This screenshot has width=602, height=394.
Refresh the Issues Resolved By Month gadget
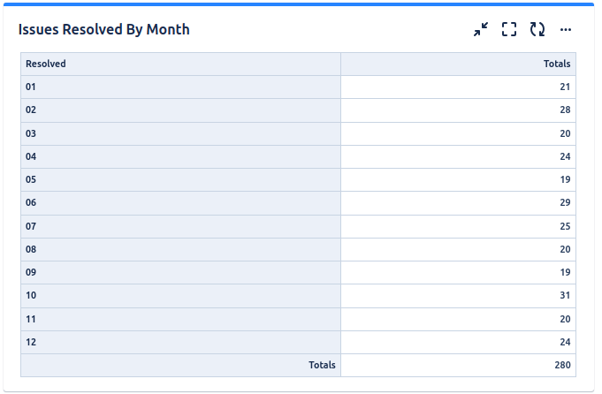point(537,29)
